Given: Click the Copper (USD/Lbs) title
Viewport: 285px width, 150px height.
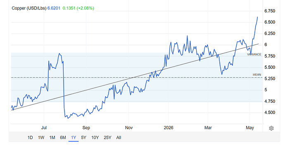Looking at the screenshot, I should click(x=29, y=8).
